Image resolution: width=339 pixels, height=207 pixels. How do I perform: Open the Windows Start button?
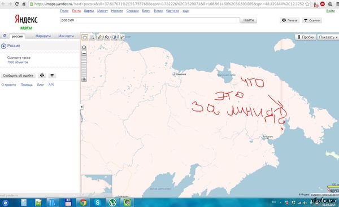5,202
